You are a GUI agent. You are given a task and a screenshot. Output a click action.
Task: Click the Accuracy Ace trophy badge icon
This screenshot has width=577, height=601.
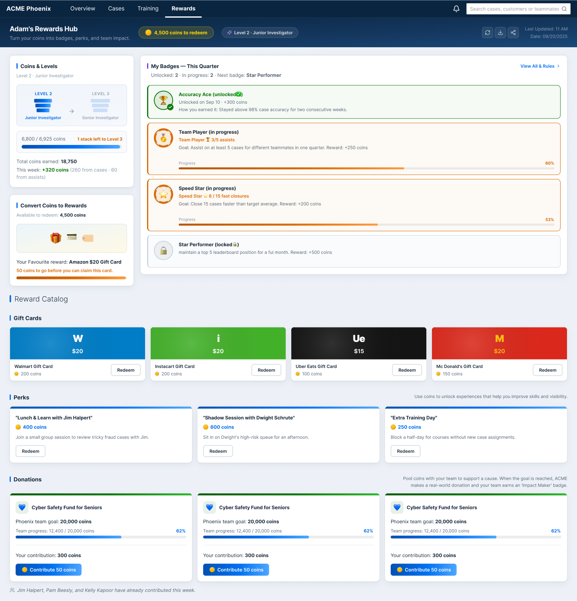click(x=163, y=100)
